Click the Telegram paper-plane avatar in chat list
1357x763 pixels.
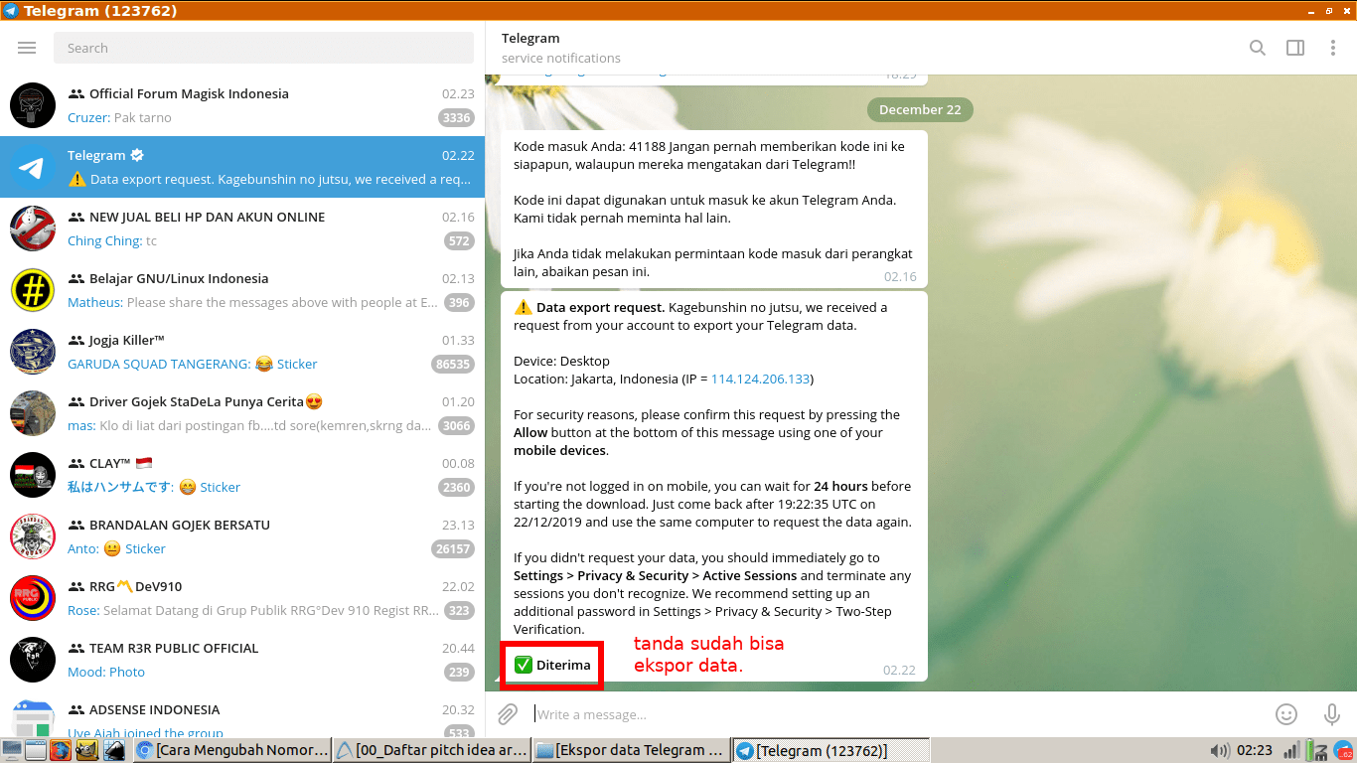[x=33, y=167]
